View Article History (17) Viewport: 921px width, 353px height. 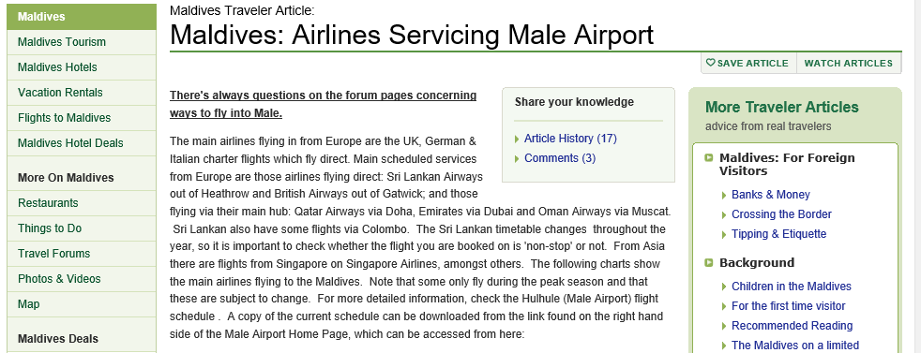click(570, 139)
